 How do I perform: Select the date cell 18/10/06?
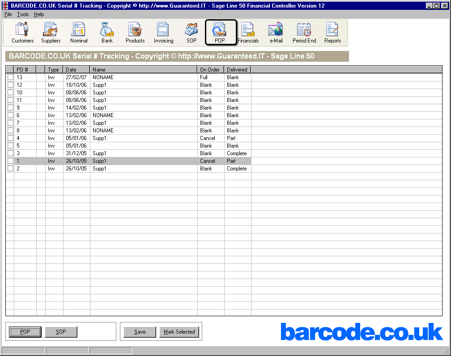(76, 85)
